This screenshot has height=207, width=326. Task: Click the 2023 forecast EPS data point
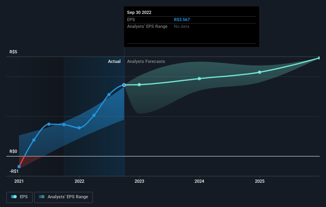pyautogui.click(x=139, y=85)
